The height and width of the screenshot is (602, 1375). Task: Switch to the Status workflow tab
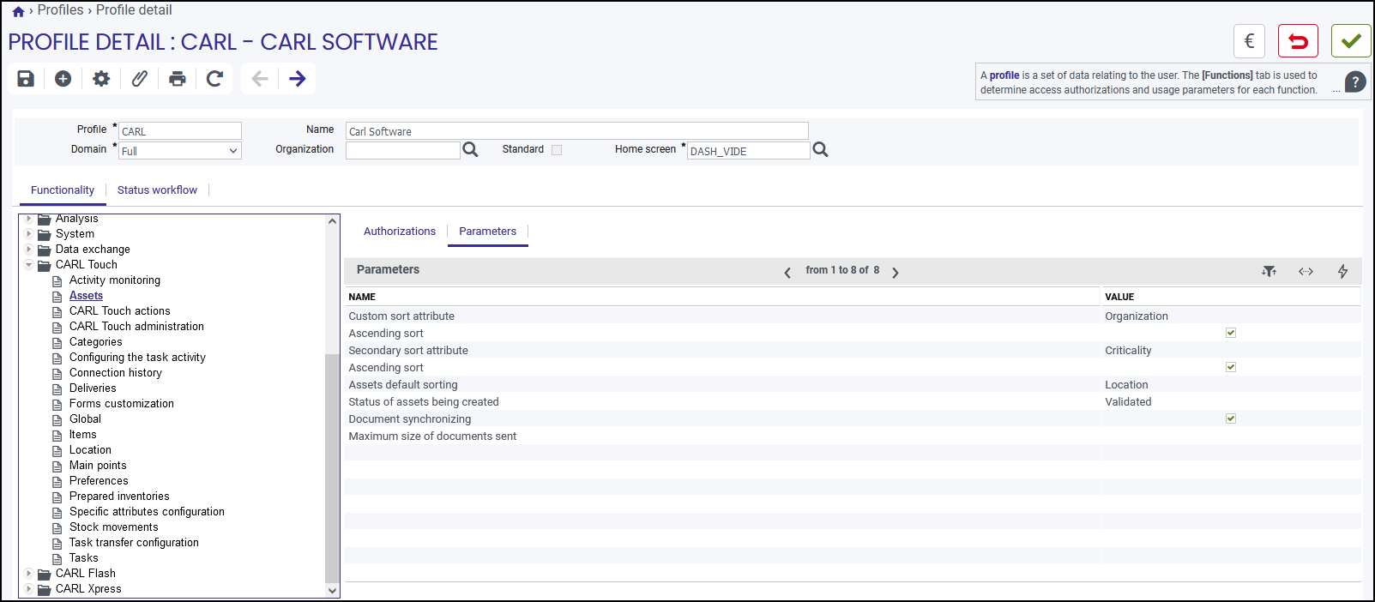(x=157, y=190)
